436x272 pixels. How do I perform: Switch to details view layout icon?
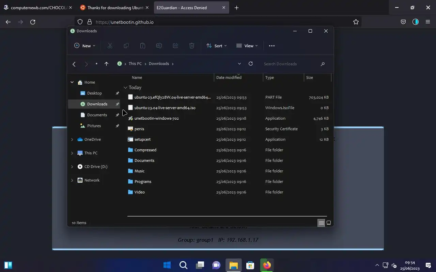click(321, 223)
